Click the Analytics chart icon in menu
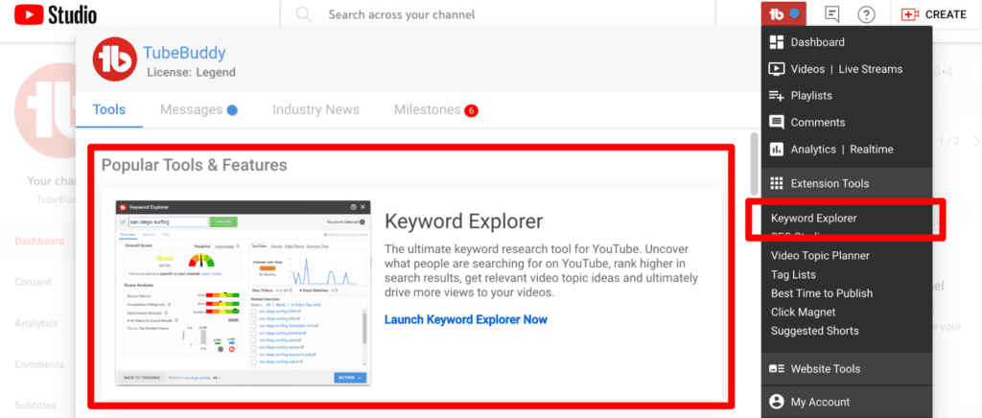 coord(777,150)
